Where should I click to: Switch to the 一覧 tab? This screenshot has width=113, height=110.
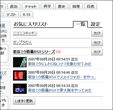[x=80, y=24]
